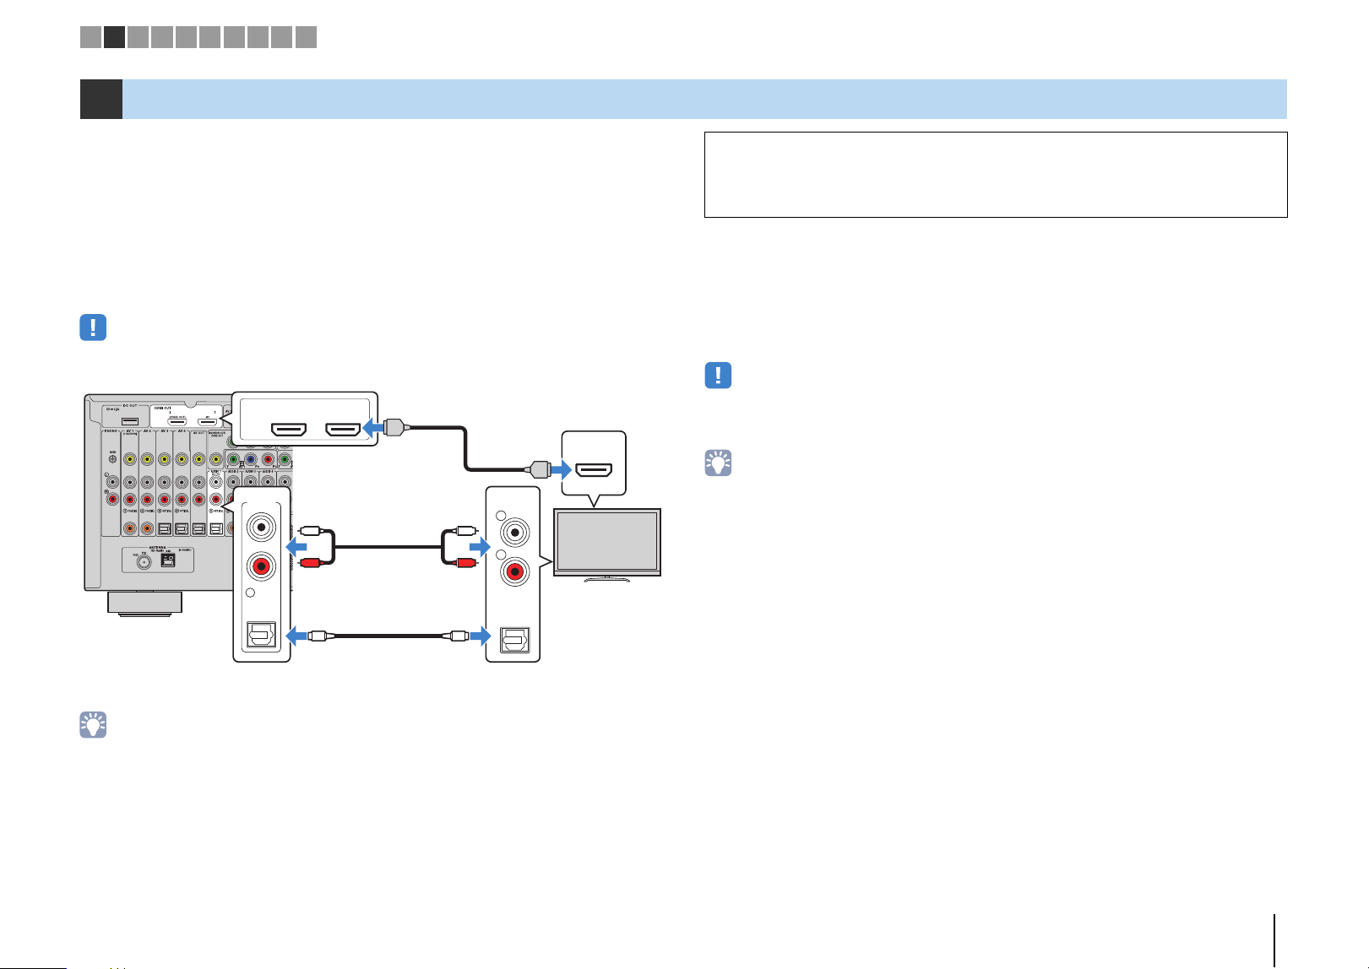Select the first gray step square

pyautogui.click(x=90, y=36)
